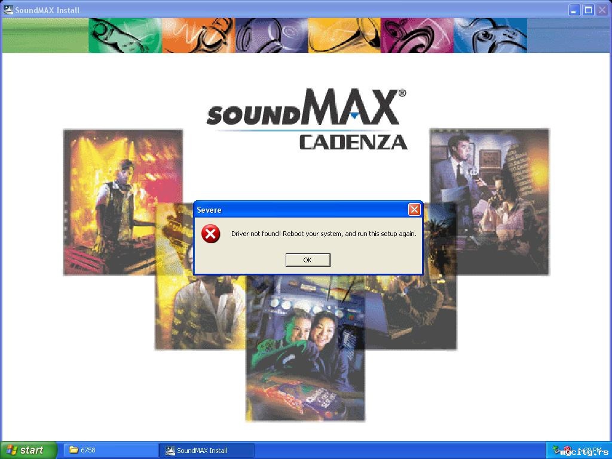Viewport: 612px width, 459px height.
Task: Close the SoundMAX Install window
Action: pos(602,10)
